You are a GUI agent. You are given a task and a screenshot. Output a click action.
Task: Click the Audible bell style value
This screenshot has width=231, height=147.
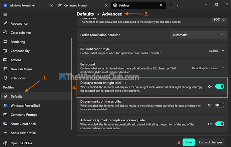pyautogui.click(x=214, y=51)
